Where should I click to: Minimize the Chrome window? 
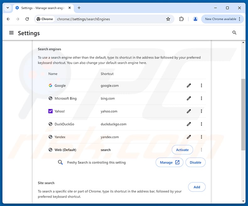click(x=215, y=8)
